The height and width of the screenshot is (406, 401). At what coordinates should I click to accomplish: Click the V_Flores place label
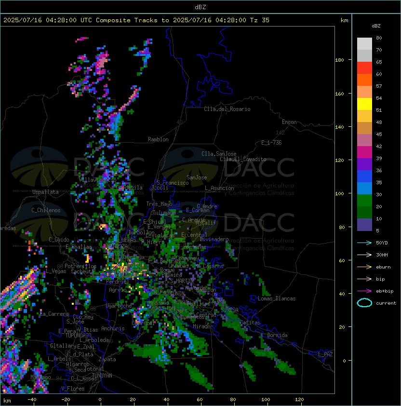[x=73, y=389]
